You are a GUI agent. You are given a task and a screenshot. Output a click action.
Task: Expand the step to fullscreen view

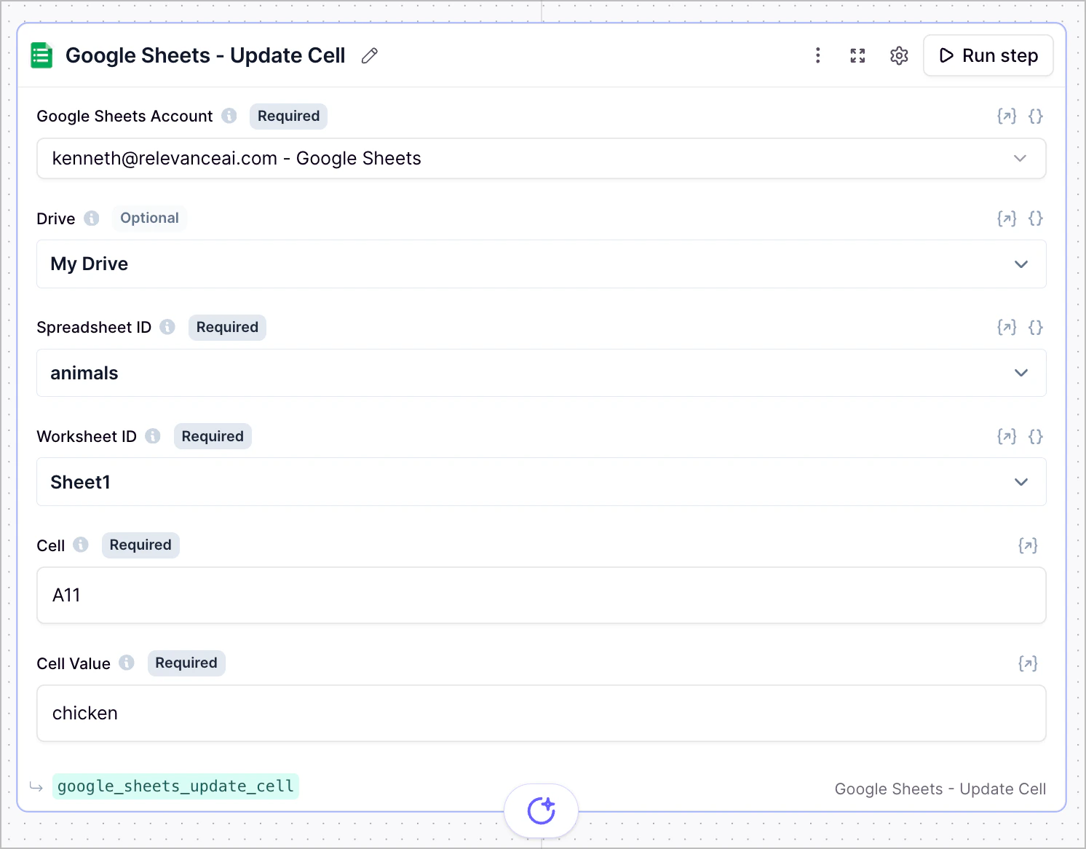[857, 55]
